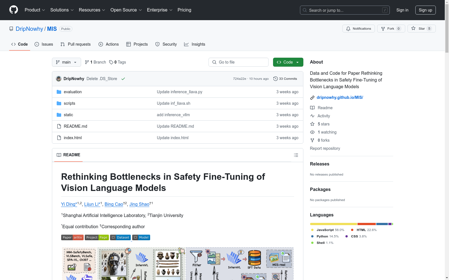The image size is (449, 280).
Task: Switch to the Issues tab
Action: (x=44, y=44)
